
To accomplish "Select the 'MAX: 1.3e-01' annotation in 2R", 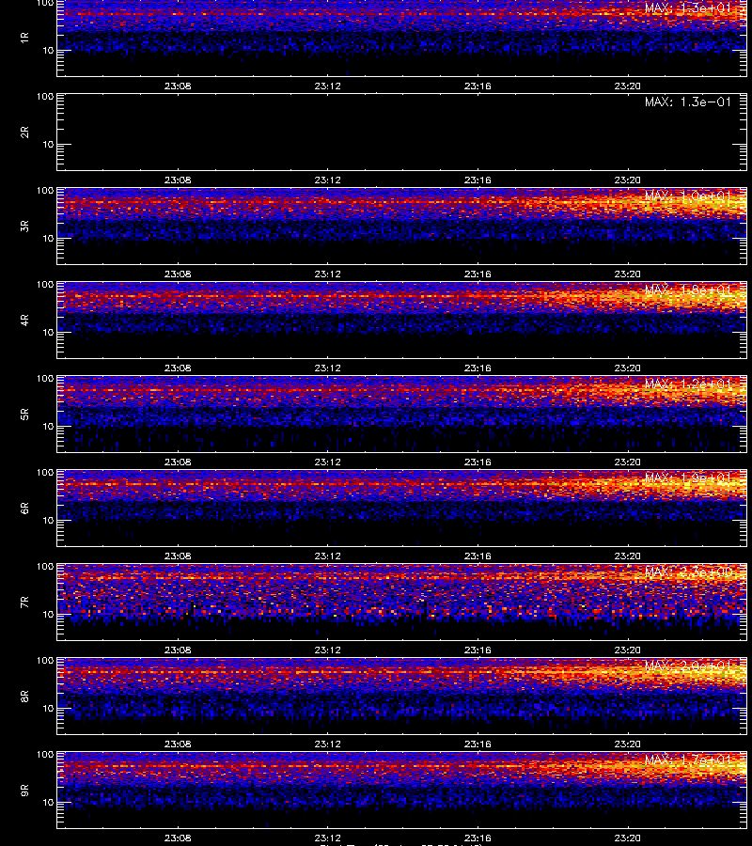I will pos(688,102).
